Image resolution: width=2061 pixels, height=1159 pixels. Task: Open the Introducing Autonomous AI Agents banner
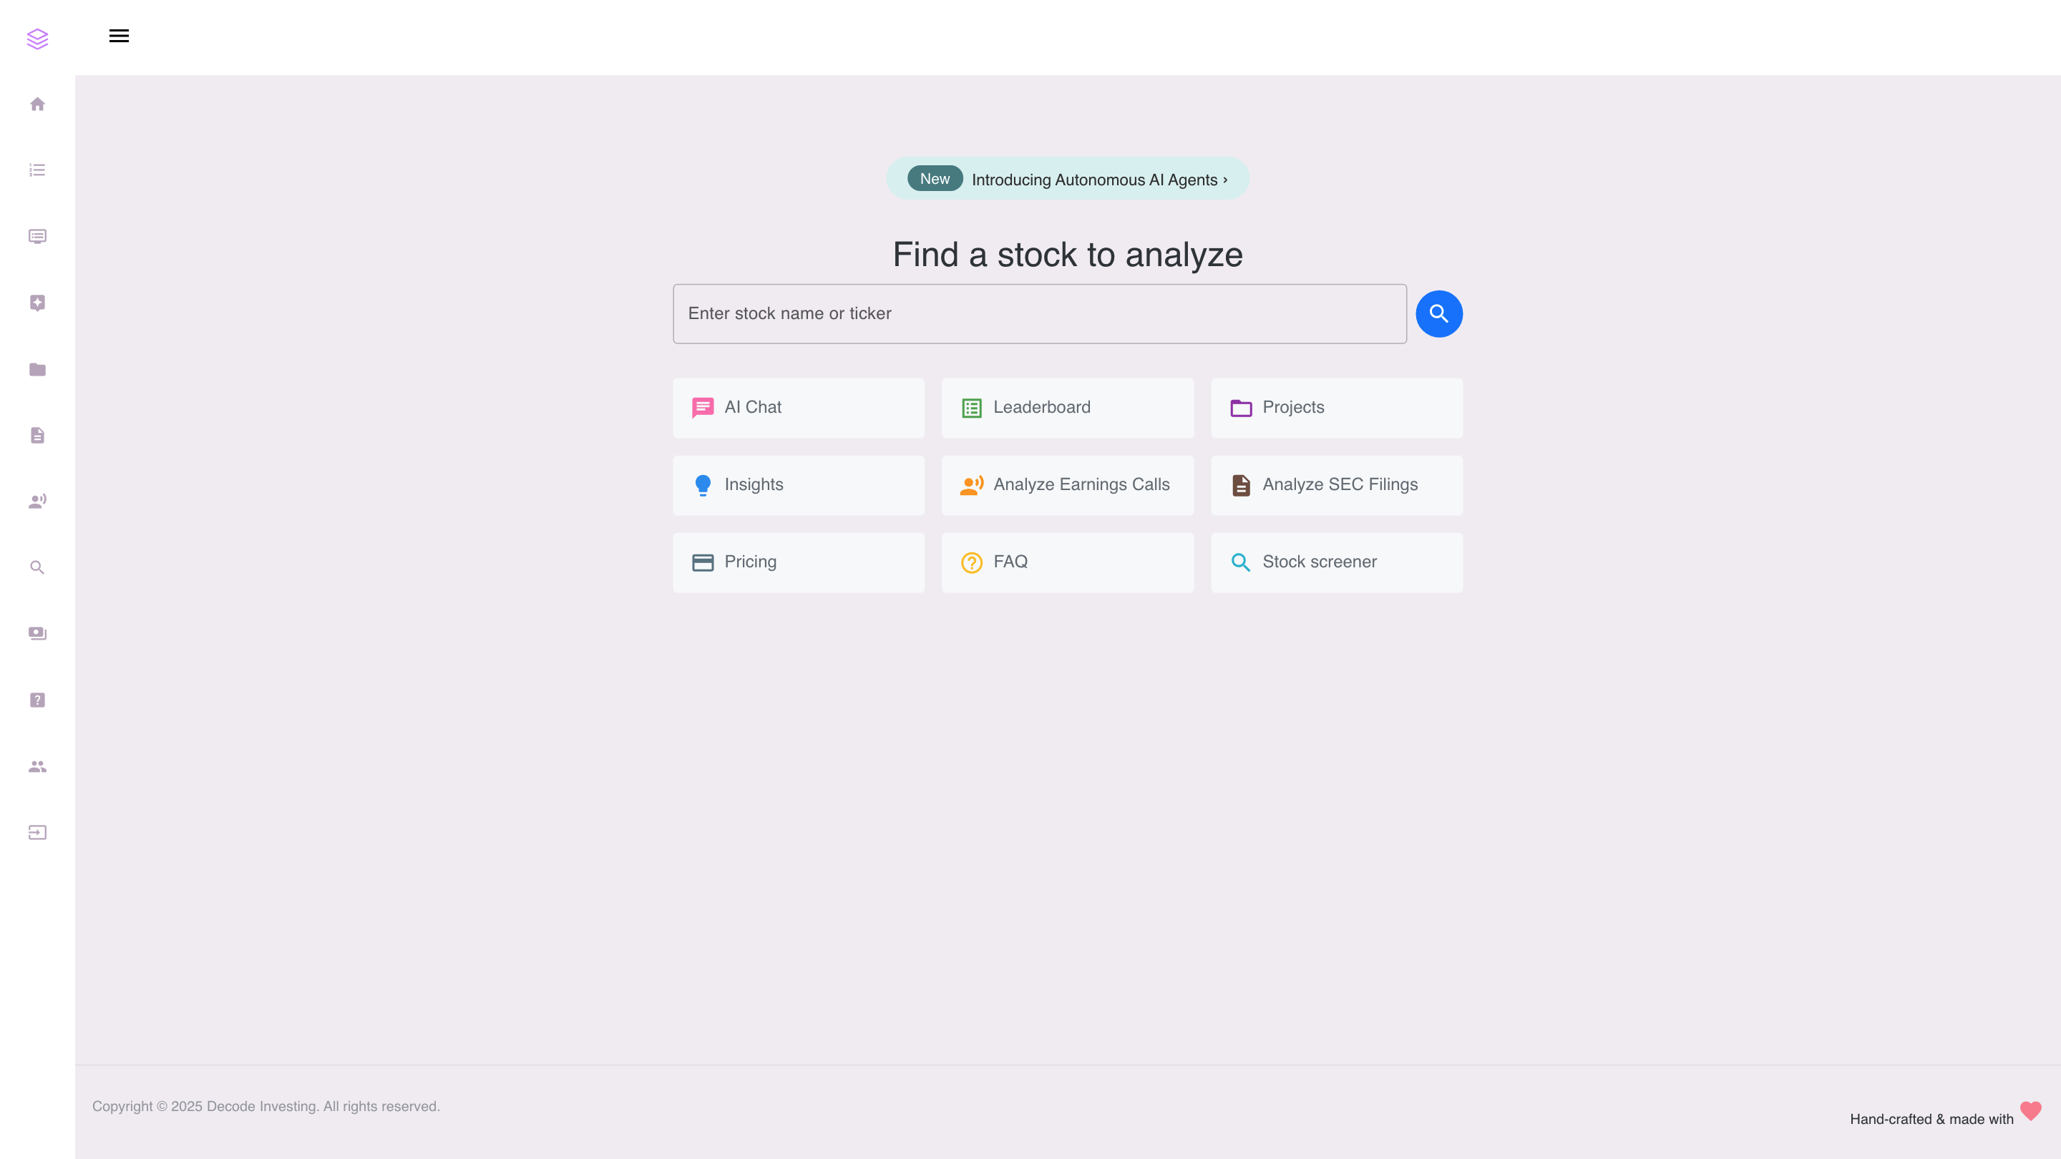click(1067, 178)
